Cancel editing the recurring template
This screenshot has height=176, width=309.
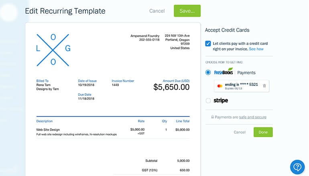pyautogui.click(x=157, y=11)
